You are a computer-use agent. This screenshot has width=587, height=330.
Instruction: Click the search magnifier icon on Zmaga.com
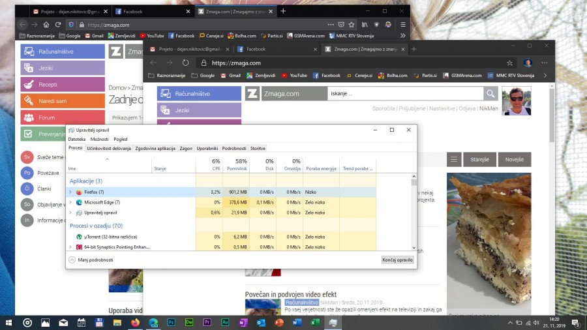490,94
